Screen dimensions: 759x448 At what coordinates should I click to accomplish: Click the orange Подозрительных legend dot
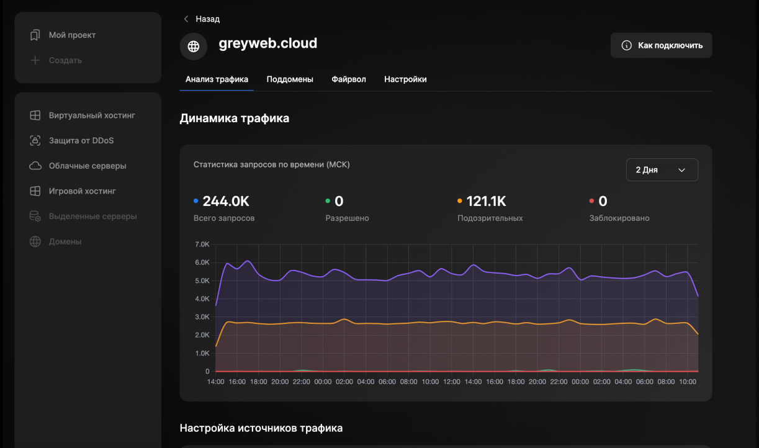(x=460, y=201)
